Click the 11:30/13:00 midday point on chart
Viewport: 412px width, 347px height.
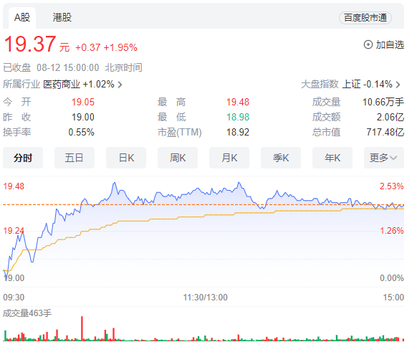coord(205,298)
